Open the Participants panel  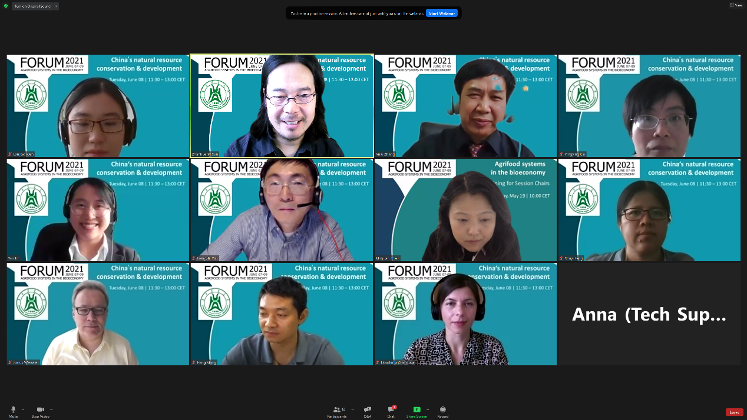coord(337,410)
